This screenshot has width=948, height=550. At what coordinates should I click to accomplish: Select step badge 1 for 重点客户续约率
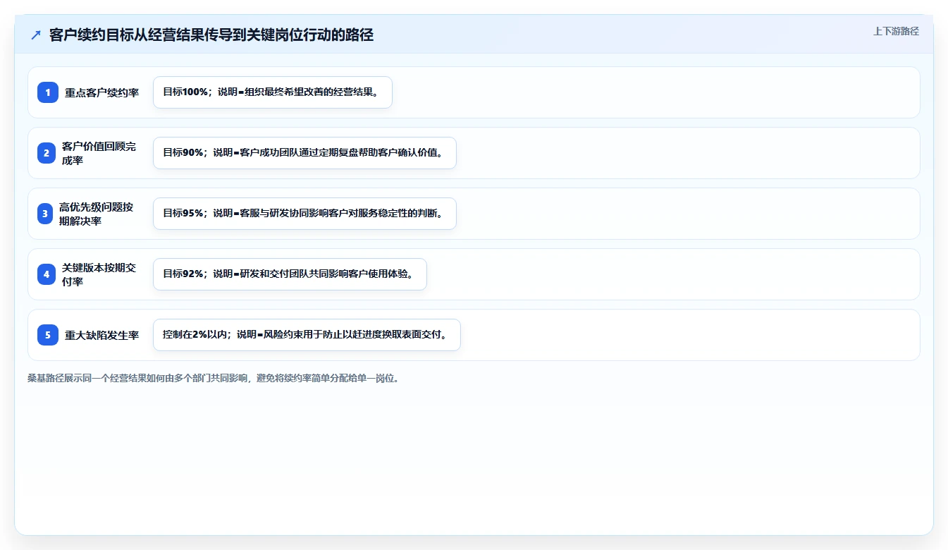(x=48, y=92)
